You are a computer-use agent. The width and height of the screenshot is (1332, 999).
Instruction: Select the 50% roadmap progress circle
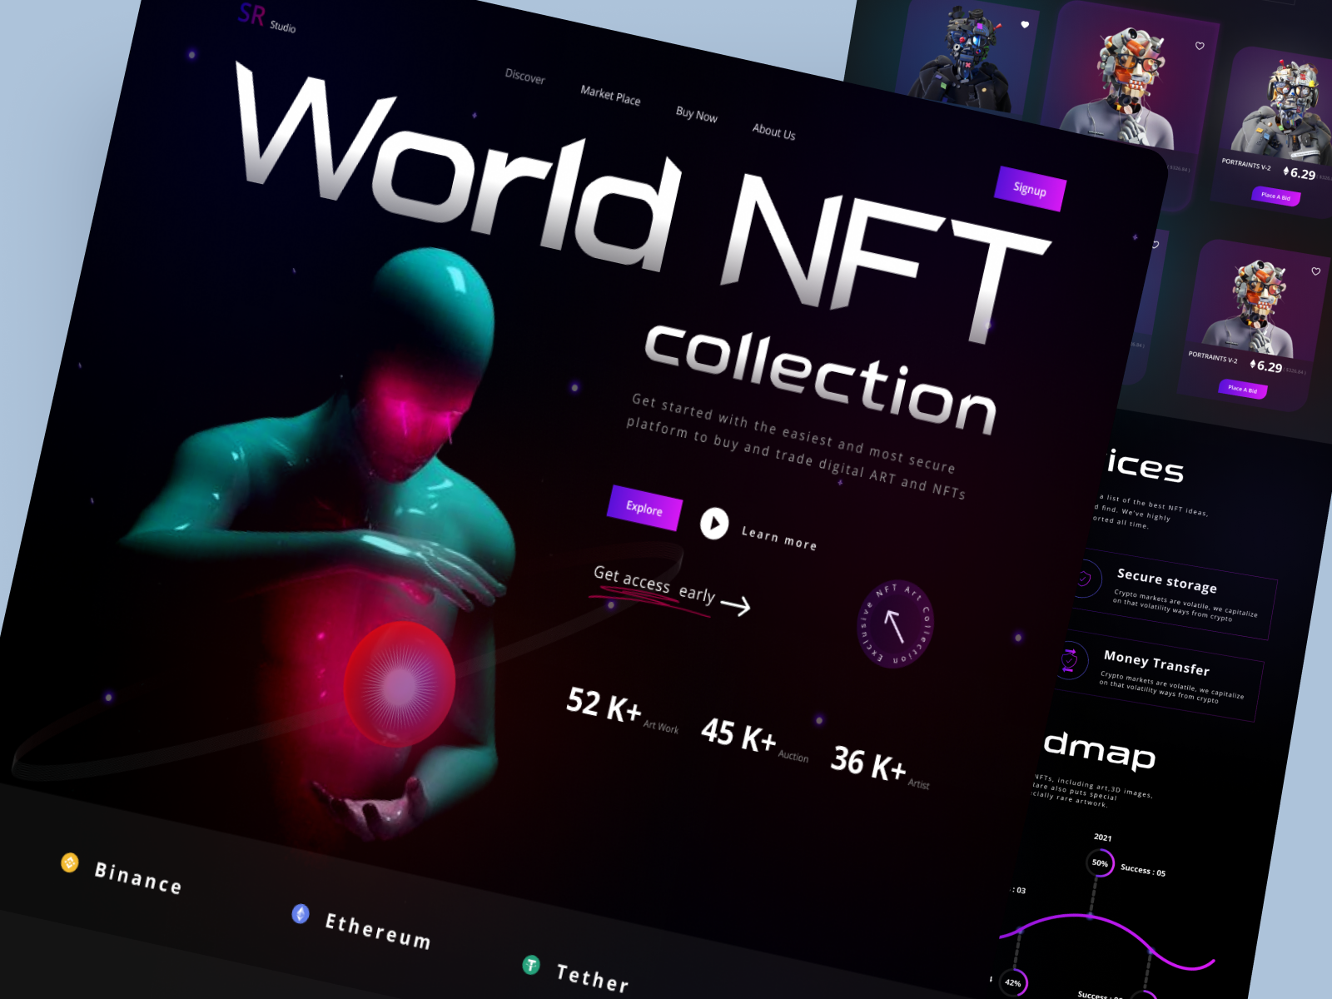[x=1100, y=862]
